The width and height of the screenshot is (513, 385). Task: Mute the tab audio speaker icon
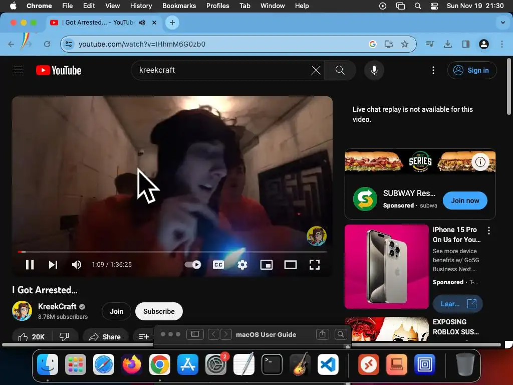pyautogui.click(x=142, y=23)
